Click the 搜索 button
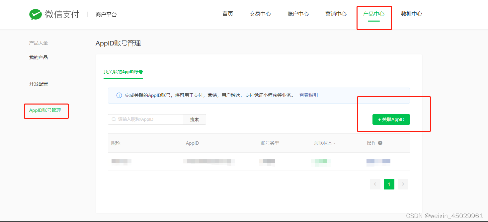The height and width of the screenshot is (222, 488). (195, 119)
